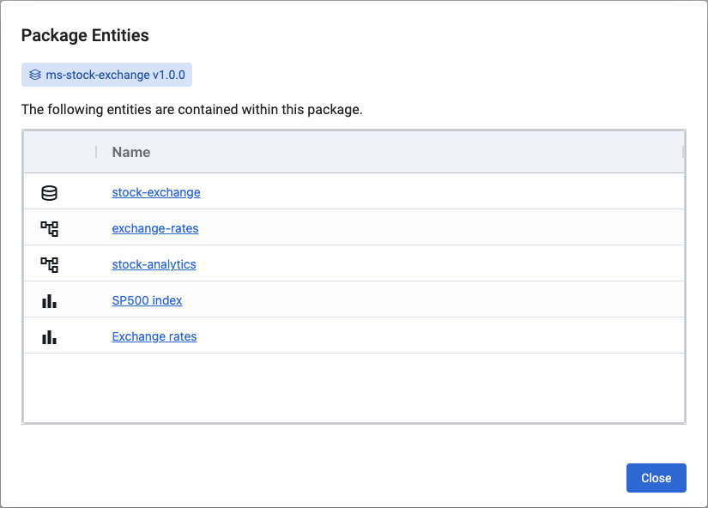The height and width of the screenshot is (508, 708).
Task: Open the exchange-rates entity
Action: click(x=154, y=228)
